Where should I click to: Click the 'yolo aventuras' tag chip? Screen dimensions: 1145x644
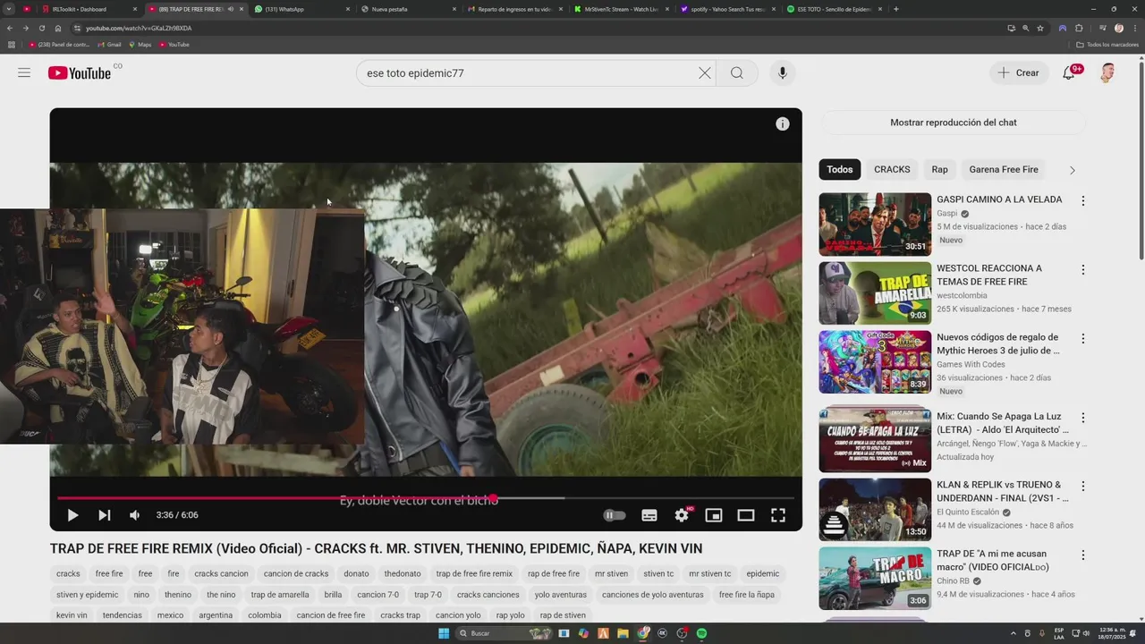pyautogui.click(x=561, y=595)
